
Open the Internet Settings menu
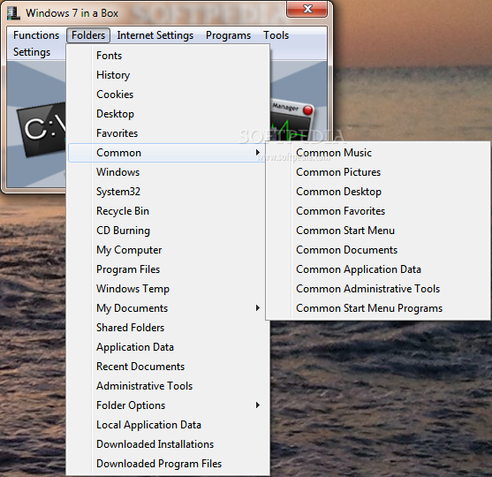pyautogui.click(x=155, y=35)
